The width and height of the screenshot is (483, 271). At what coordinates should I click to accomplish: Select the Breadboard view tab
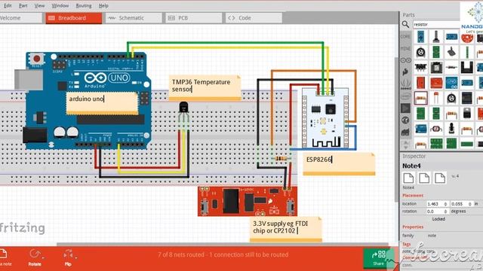point(74,18)
